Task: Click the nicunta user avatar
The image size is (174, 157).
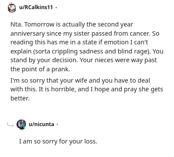Action: pos(21,124)
